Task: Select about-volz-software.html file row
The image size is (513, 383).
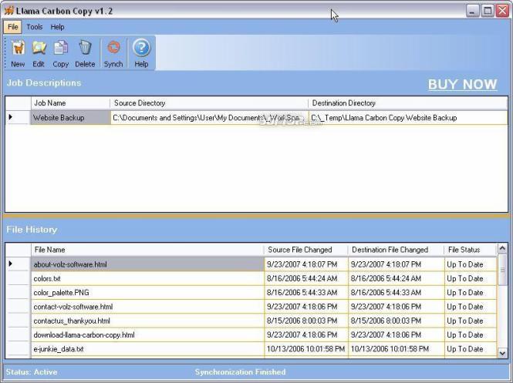Action: 147,264
